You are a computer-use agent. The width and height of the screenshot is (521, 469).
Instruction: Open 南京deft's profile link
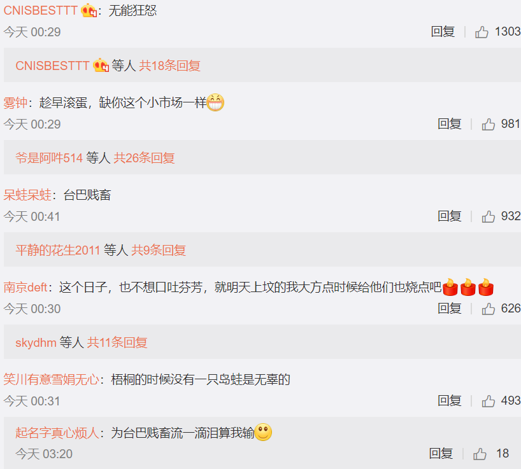(x=25, y=288)
